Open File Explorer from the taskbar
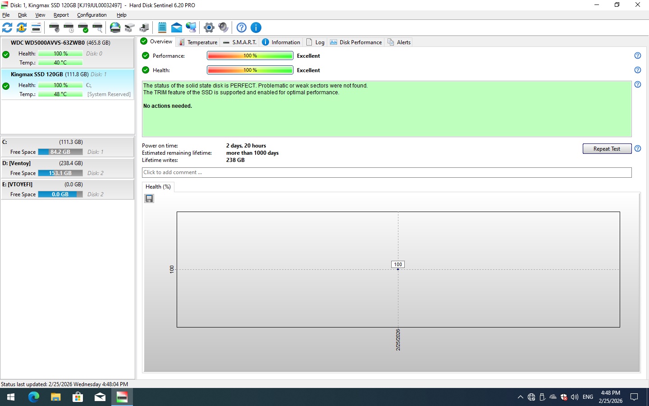Viewport: 649px width, 406px height. (x=55, y=397)
